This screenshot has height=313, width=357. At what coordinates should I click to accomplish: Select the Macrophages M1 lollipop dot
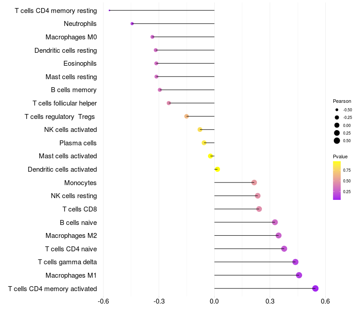pos(299,275)
